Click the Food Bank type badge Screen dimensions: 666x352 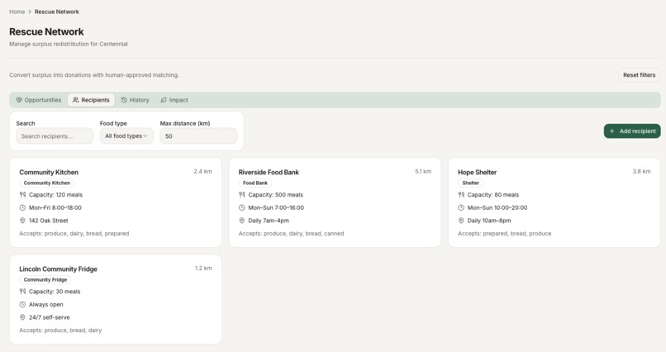tap(255, 183)
